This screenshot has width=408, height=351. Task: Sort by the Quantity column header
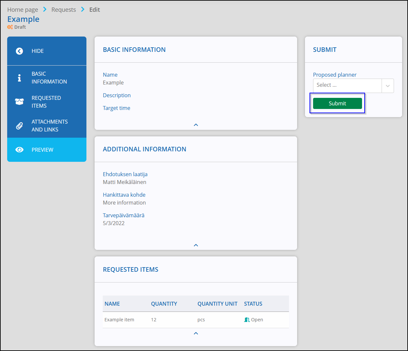pyautogui.click(x=164, y=304)
